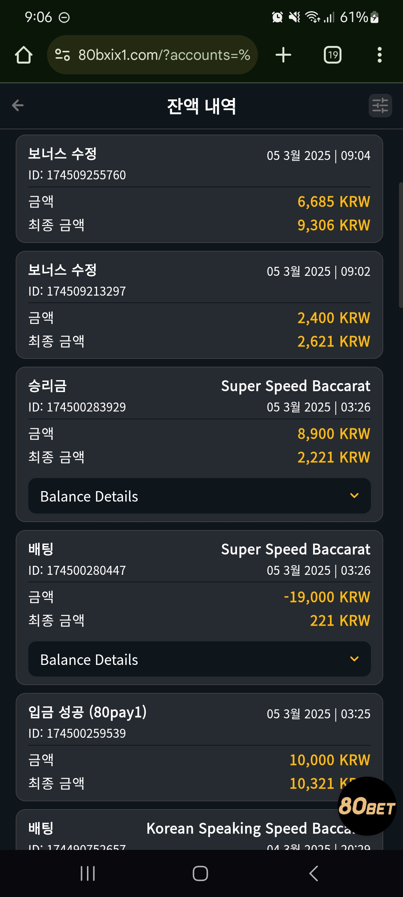Select the 입금 성공 (80pay1) deposit entry
The image size is (403, 897).
199,747
